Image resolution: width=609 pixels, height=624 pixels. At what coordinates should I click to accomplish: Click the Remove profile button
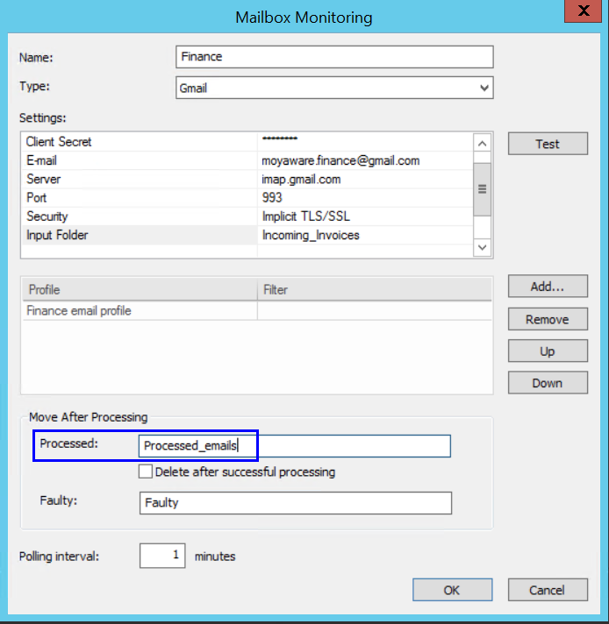(547, 319)
